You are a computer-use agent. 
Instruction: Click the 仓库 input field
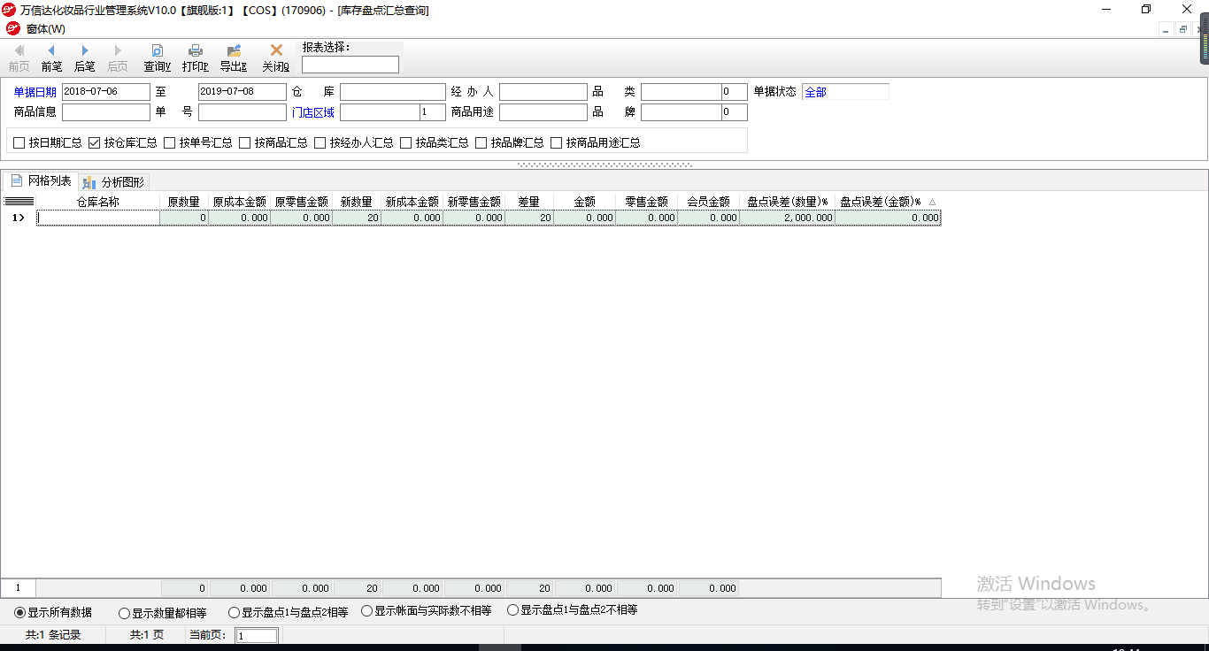[393, 91]
